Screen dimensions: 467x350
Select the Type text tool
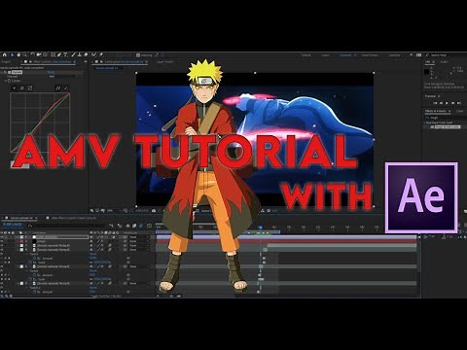click(65, 54)
